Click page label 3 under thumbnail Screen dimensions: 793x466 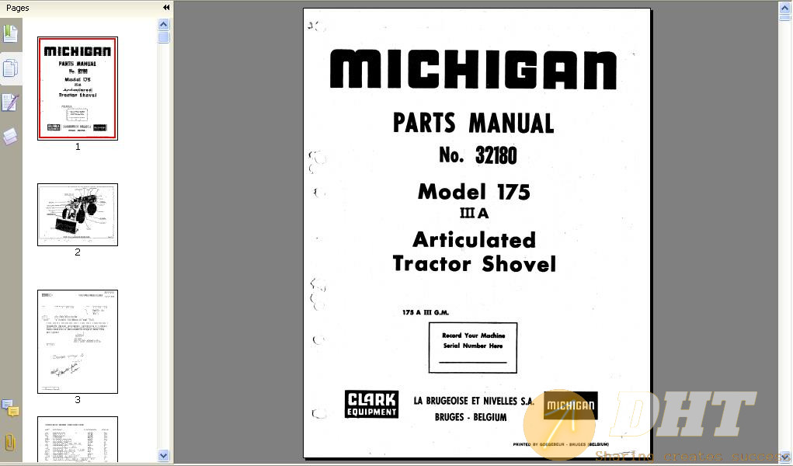point(78,400)
